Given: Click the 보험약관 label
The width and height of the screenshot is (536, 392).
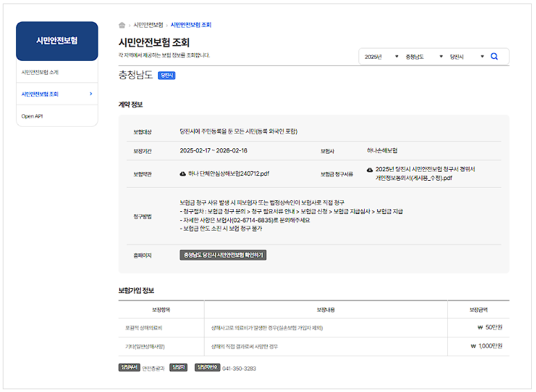Looking at the screenshot, I should coord(142,174).
